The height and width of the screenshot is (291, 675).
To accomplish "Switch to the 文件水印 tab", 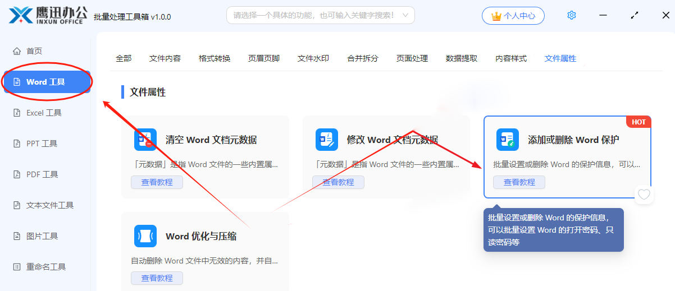I will coord(313,58).
